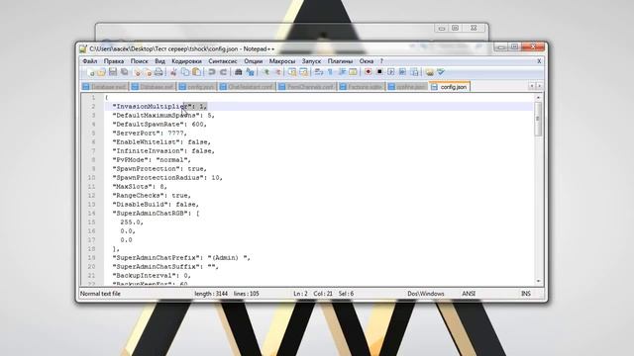
Task: Open the Опции menu
Action: pyautogui.click(x=254, y=61)
